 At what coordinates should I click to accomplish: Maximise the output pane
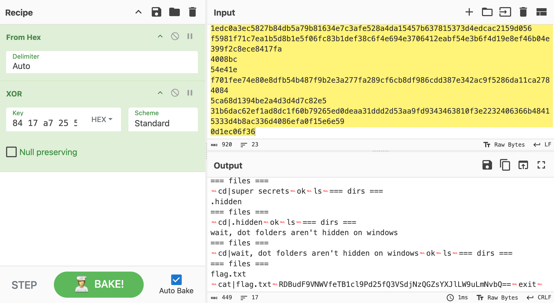tap(541, 165)
